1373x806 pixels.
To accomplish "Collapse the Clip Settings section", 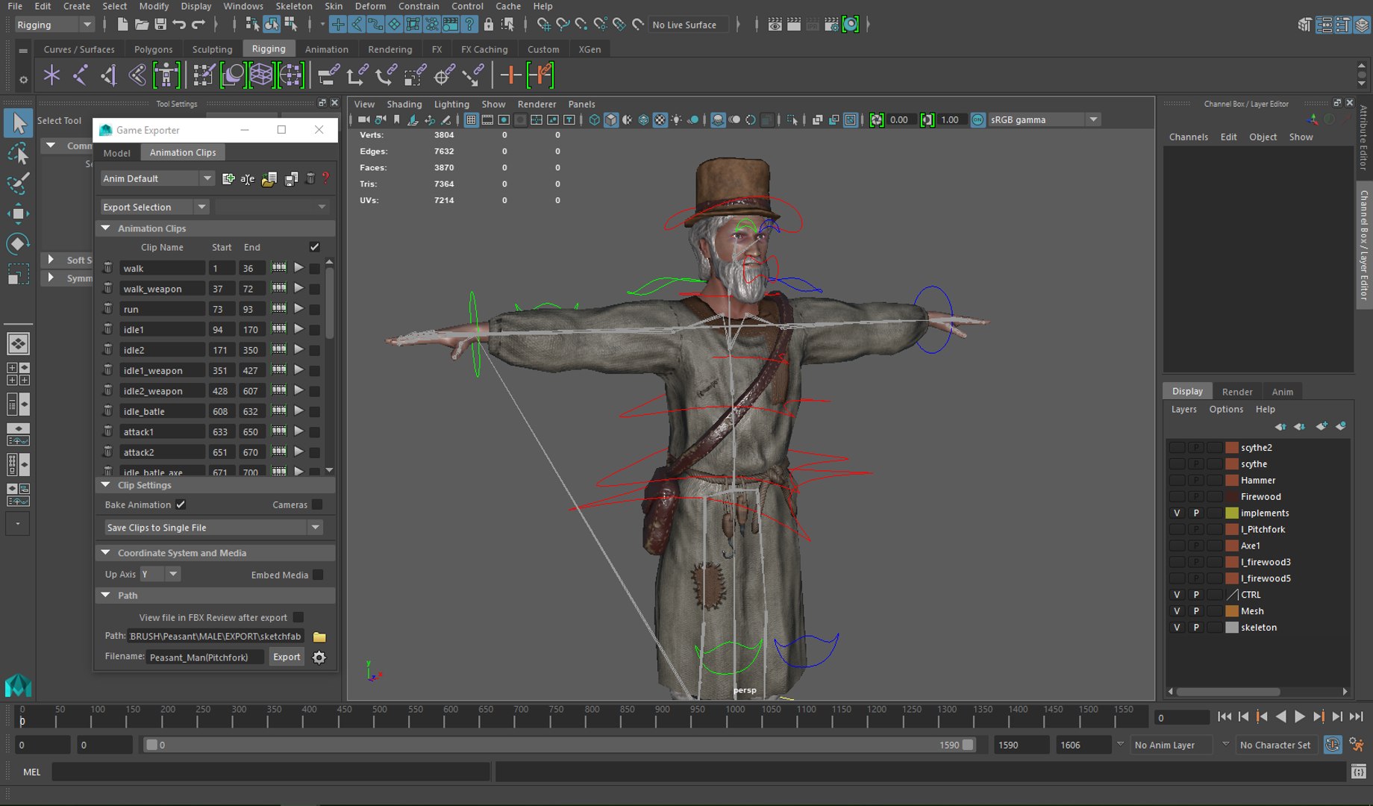I will [x=106, y=485].
